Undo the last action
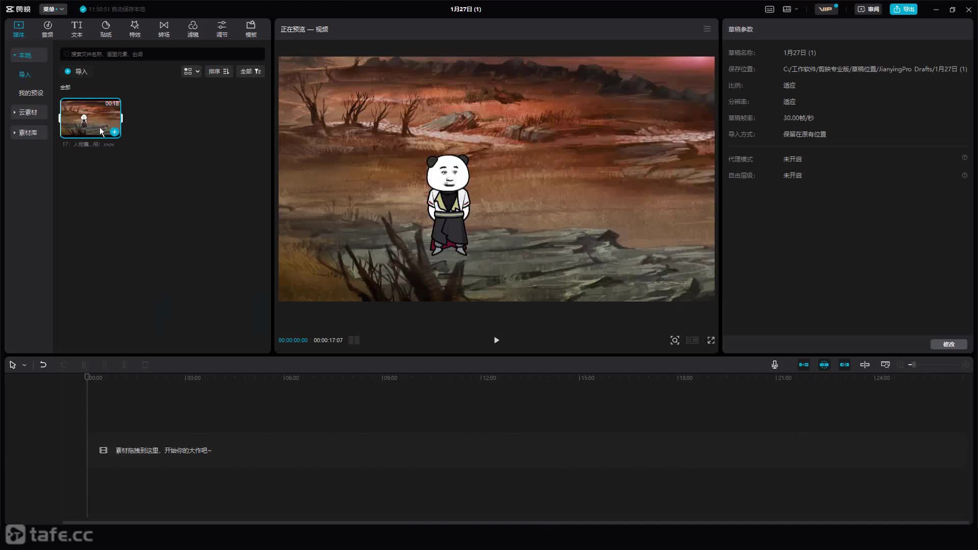The image size is (978, 550). 43,365
